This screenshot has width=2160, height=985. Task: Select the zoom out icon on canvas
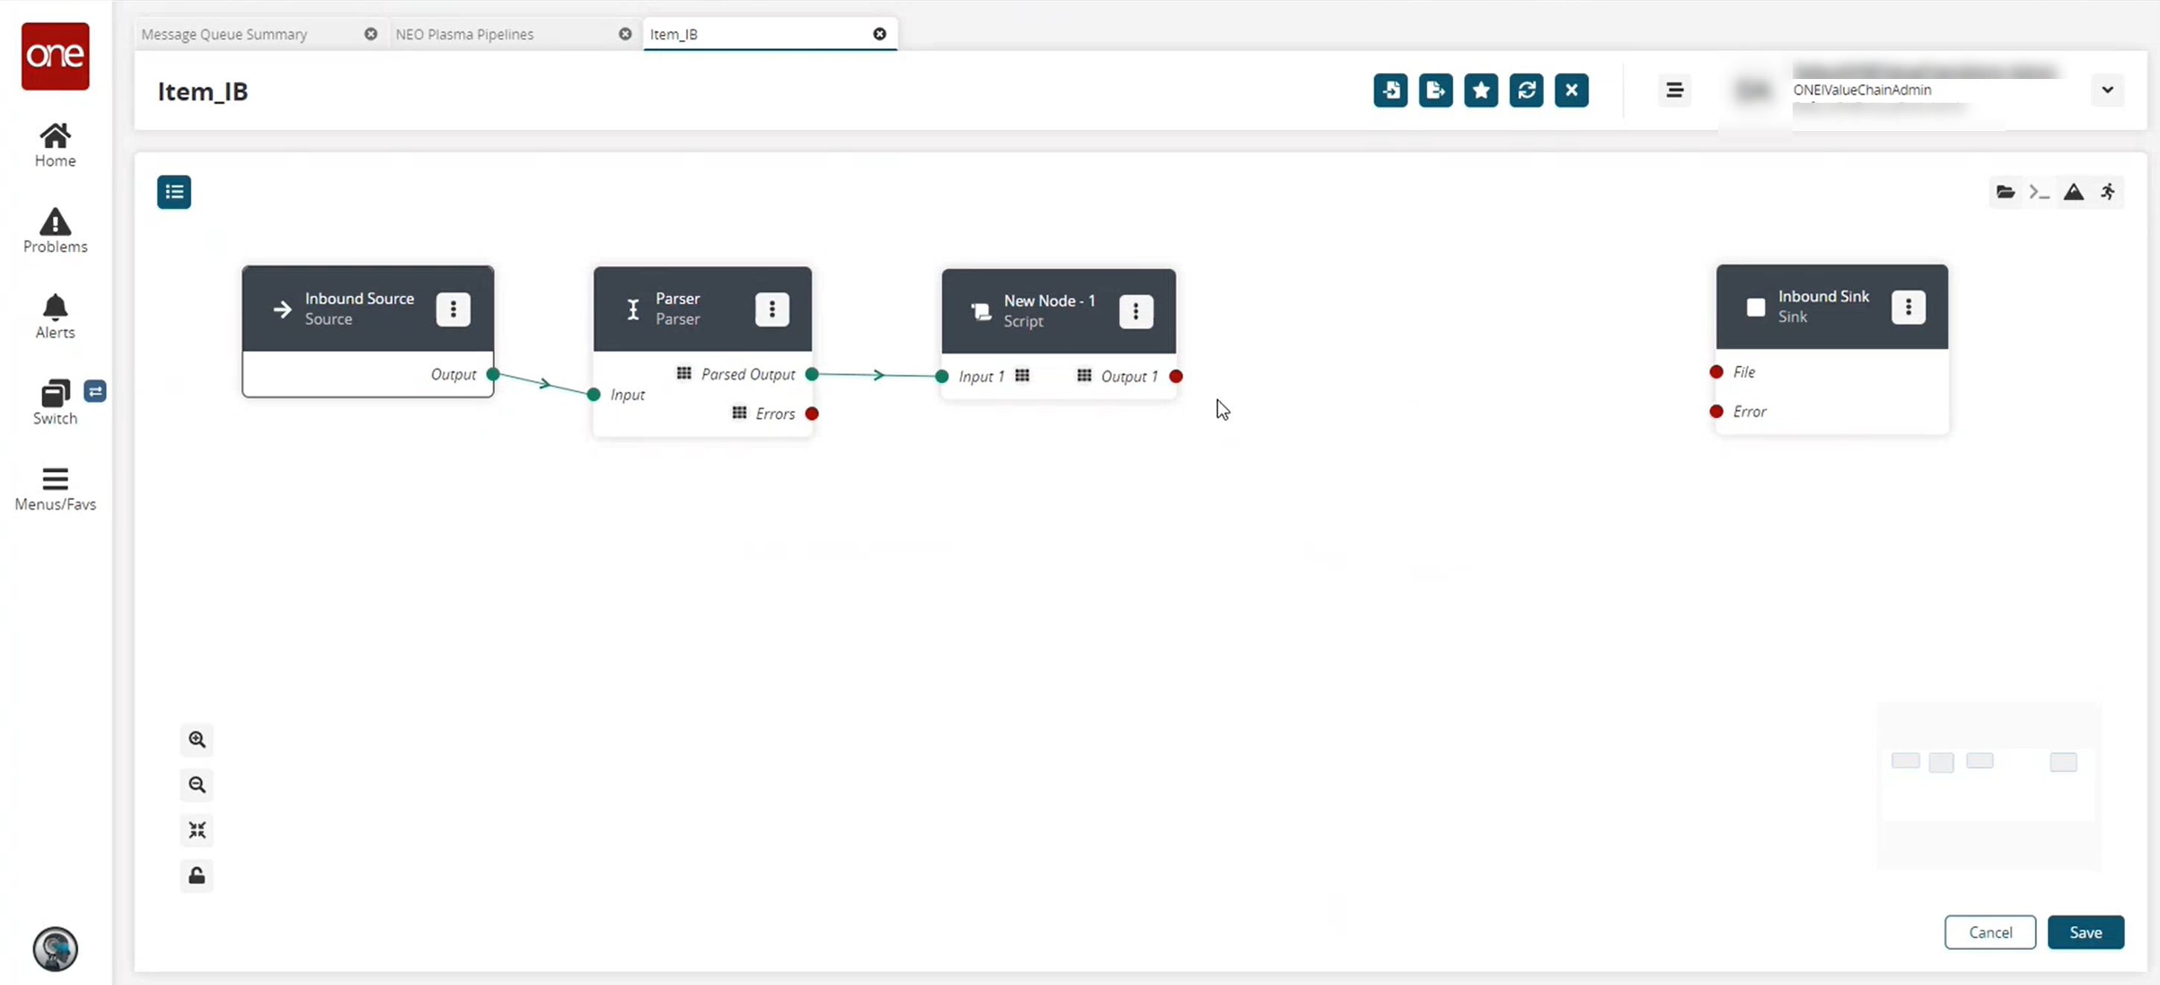tap(197, 785)
